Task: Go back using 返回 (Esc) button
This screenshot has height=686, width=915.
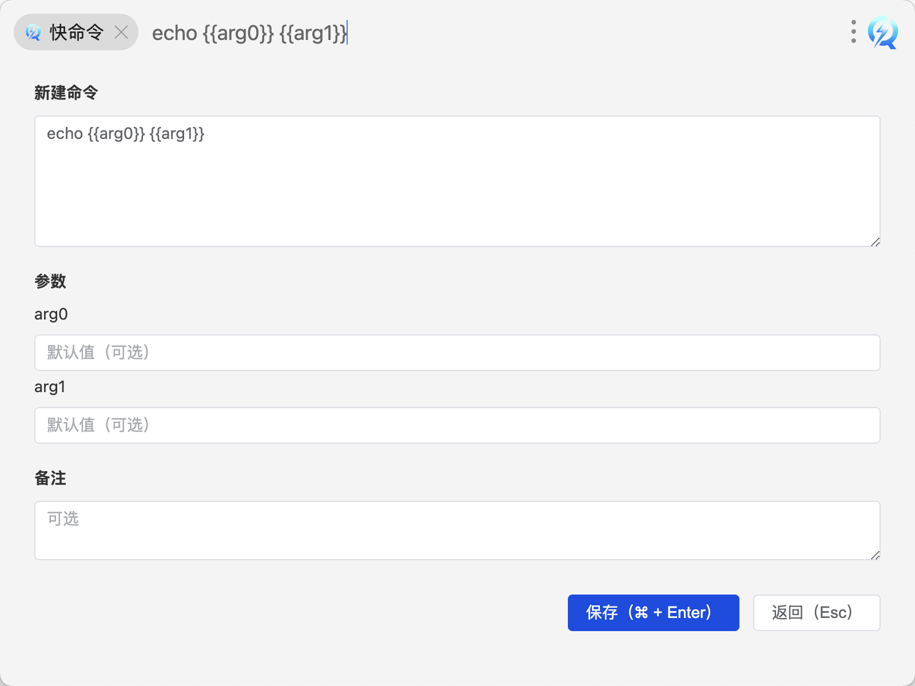Action: pos(817,613)
